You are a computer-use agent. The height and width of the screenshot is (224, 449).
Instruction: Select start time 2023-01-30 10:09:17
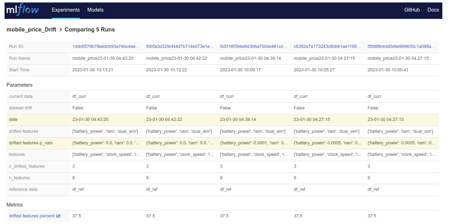(x=240, y=70)
